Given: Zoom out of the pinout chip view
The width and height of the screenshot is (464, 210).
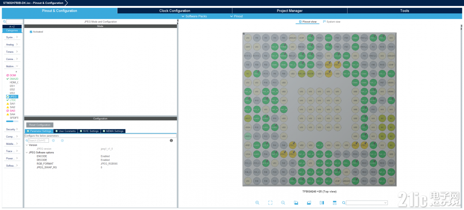Looking at the screenshot, I should coord(283,203).
